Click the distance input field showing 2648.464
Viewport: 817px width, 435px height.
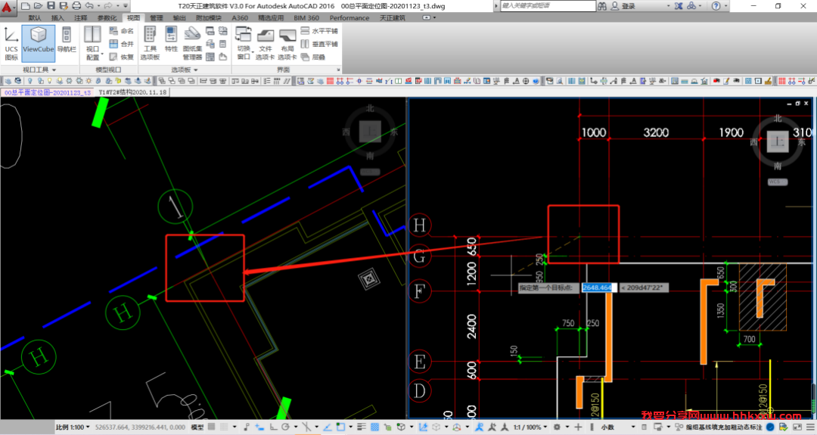(x=598, y=287)
